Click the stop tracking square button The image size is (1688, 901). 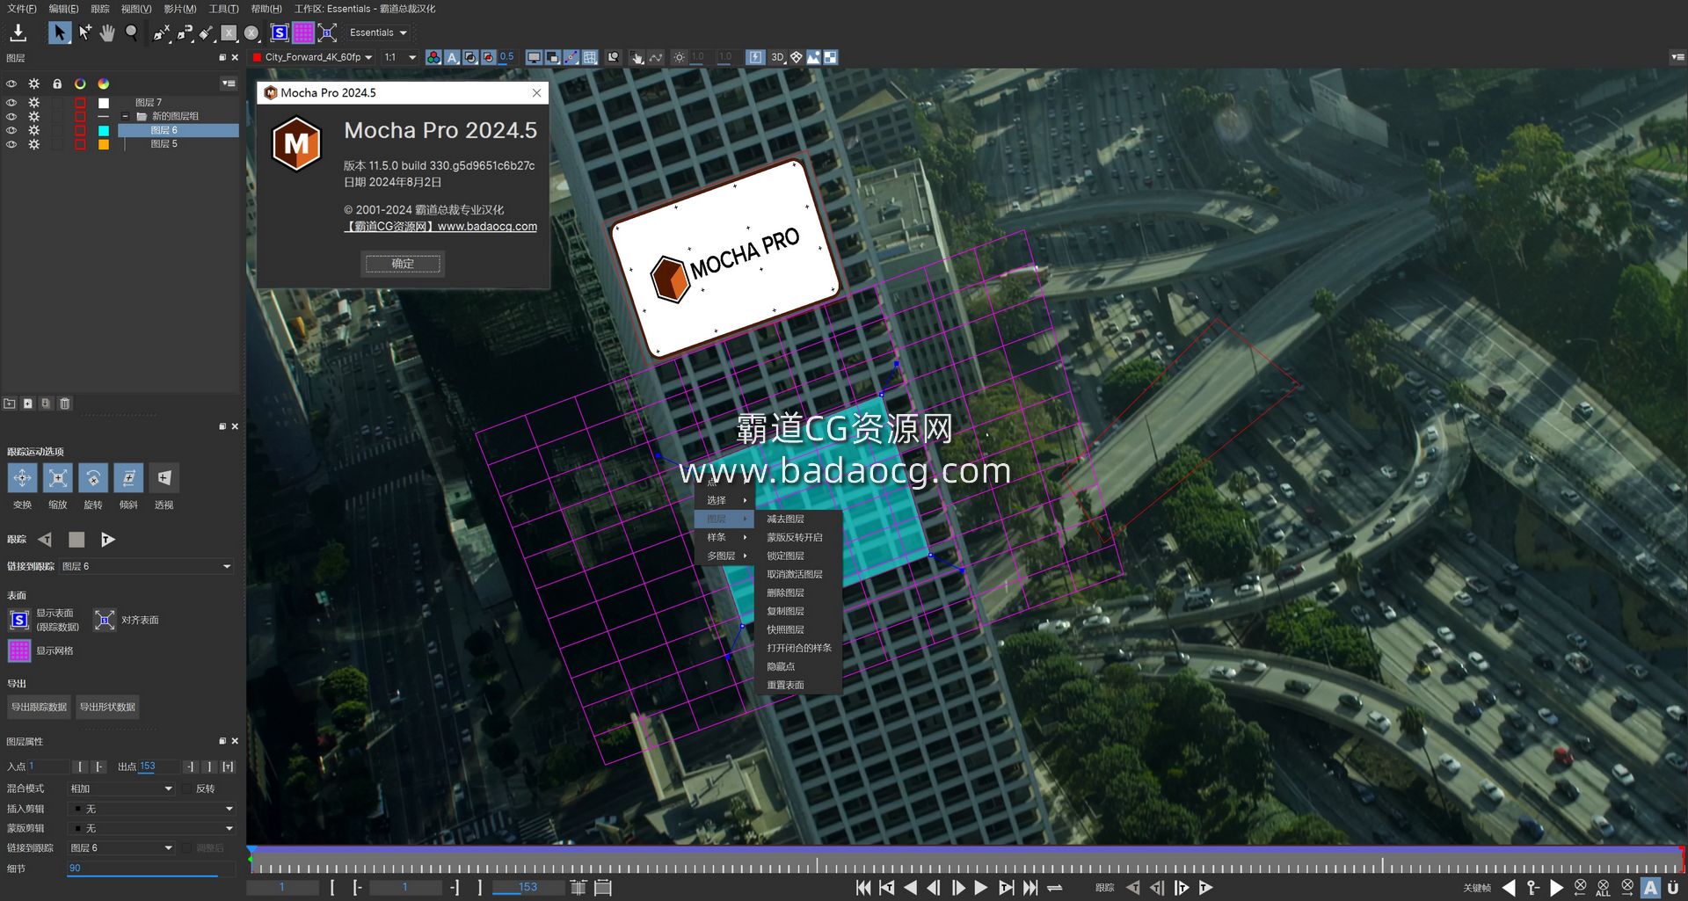(76, 540)
